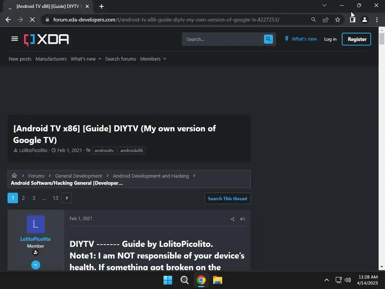
Task: Click the member badge icon under Member
Action: tap(36, 252)
